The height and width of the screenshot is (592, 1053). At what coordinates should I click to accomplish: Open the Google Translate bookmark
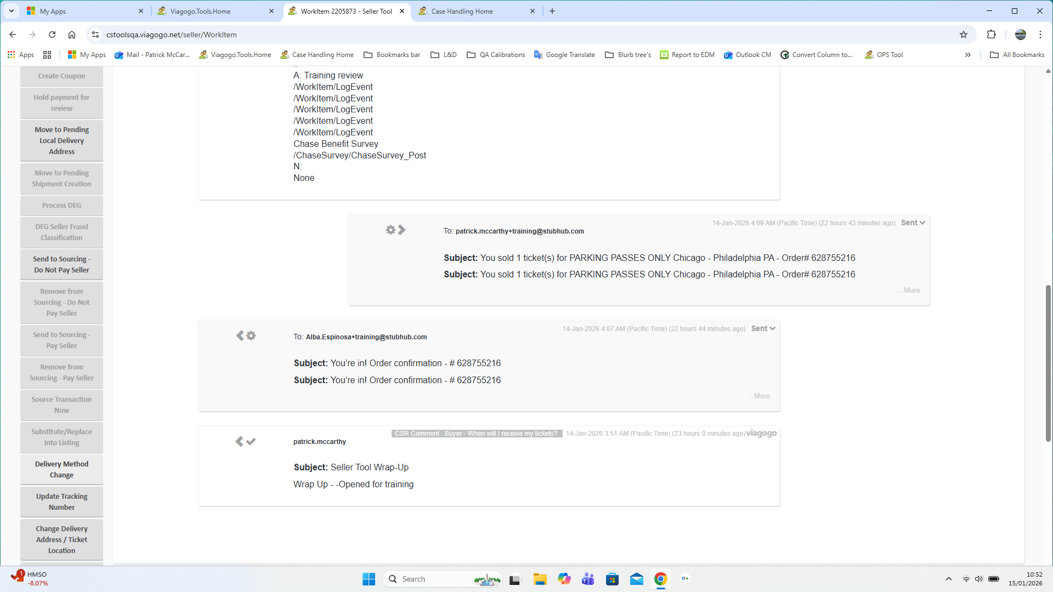click(564, 55)
